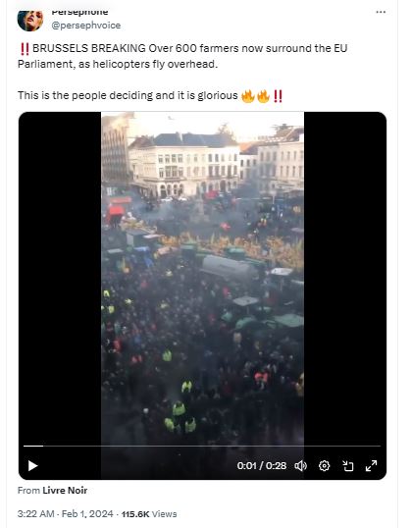View the 115.6K Views analytics
This screenshot has width=411, height=528.
click(149, 514)
